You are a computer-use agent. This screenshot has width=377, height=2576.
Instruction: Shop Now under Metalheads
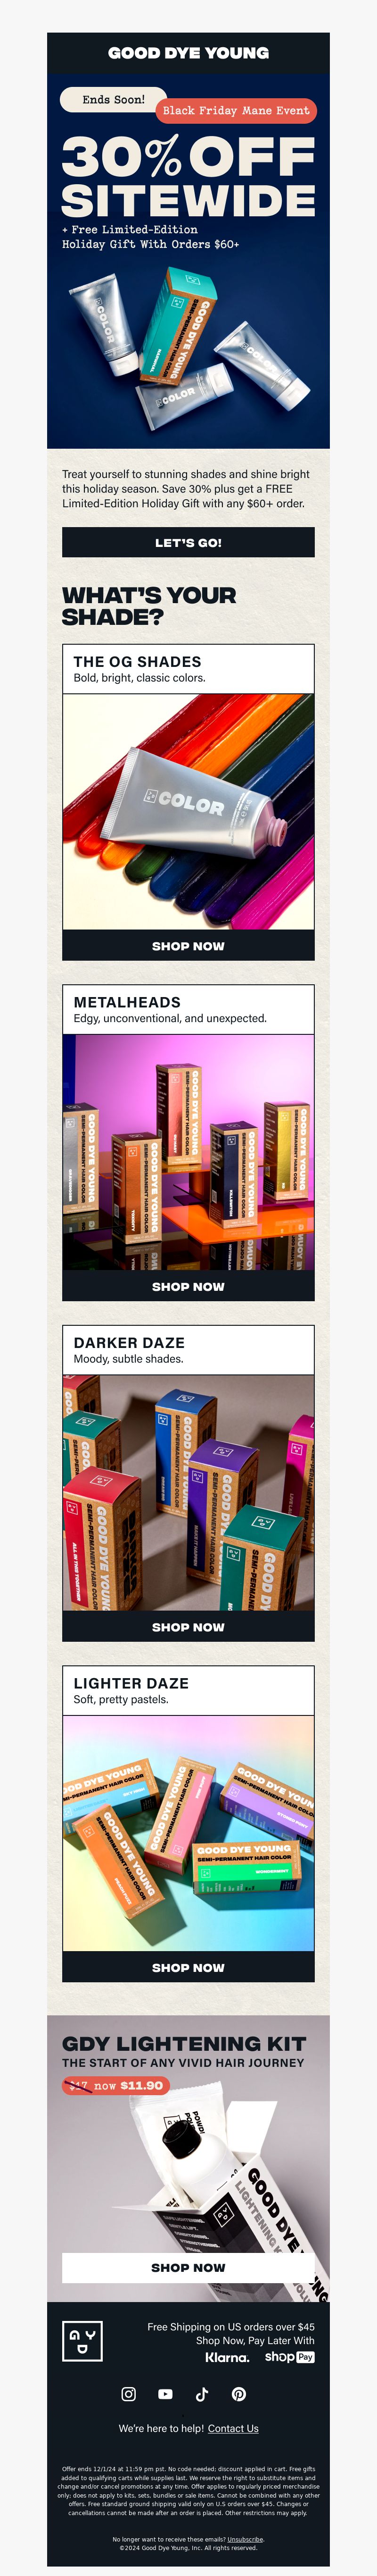tap(188, 1287)
